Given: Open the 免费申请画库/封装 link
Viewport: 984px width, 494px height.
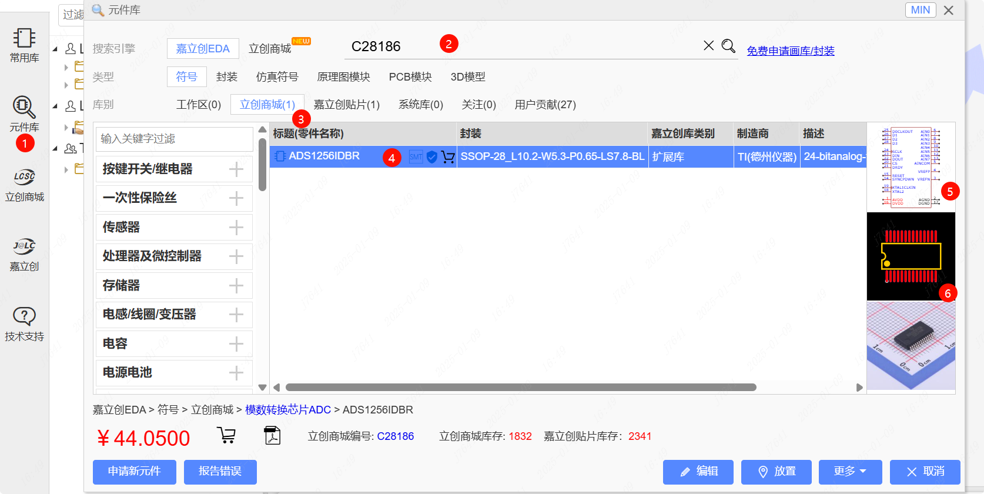Looking at the screenshot, I should pos(791,51).
